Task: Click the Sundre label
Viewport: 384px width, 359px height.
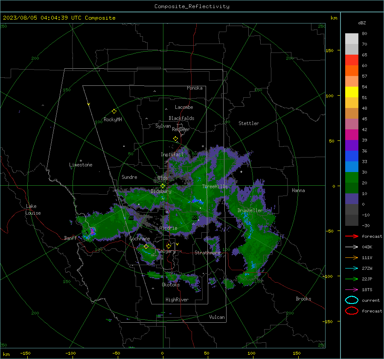Action: pos(129,177)
